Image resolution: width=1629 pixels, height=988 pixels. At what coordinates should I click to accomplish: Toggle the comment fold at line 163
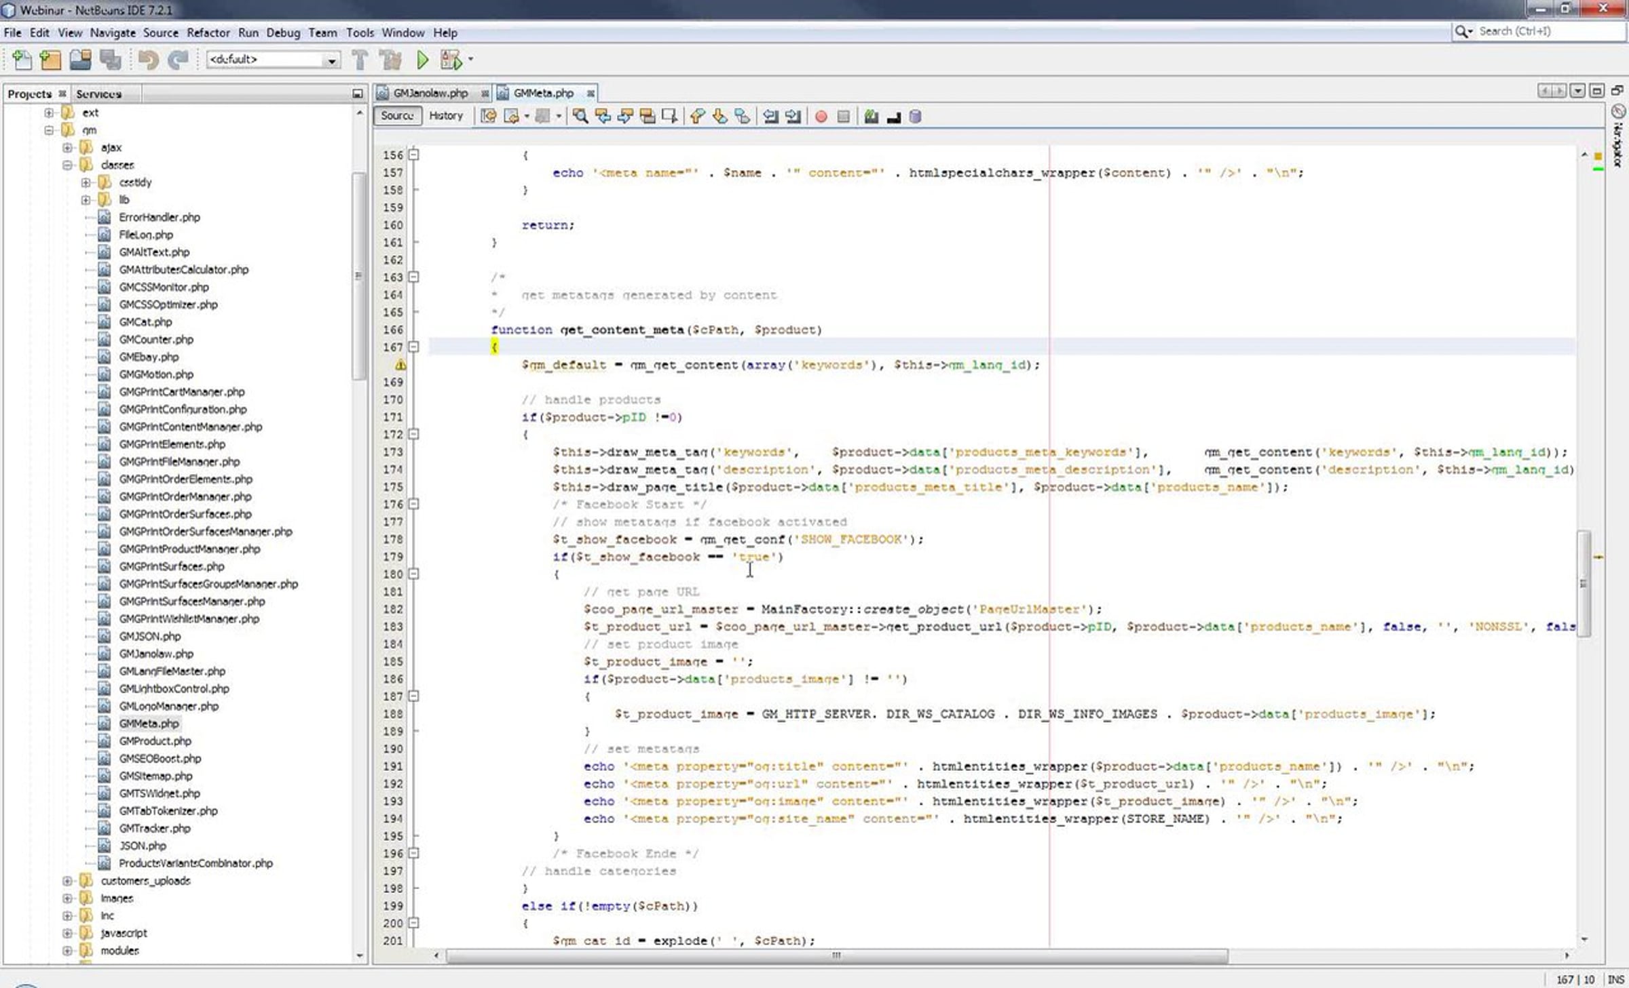pos(413,277)
